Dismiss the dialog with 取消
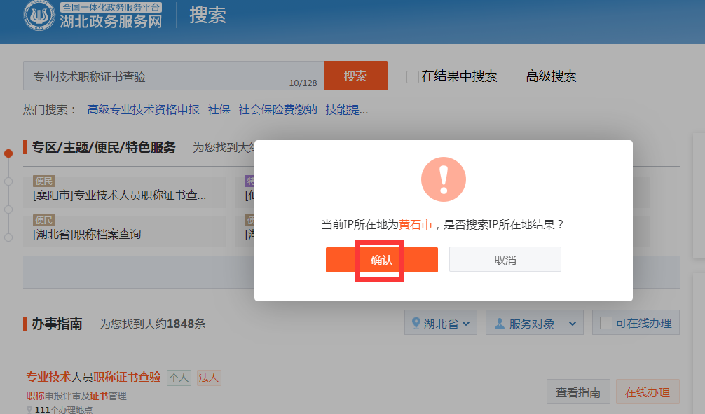This screenshot has height=414, width=705. point(505,260)
